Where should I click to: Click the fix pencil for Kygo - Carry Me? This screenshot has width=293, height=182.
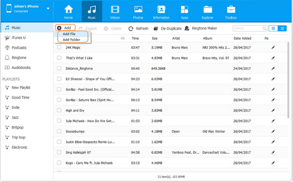[273, 163]
